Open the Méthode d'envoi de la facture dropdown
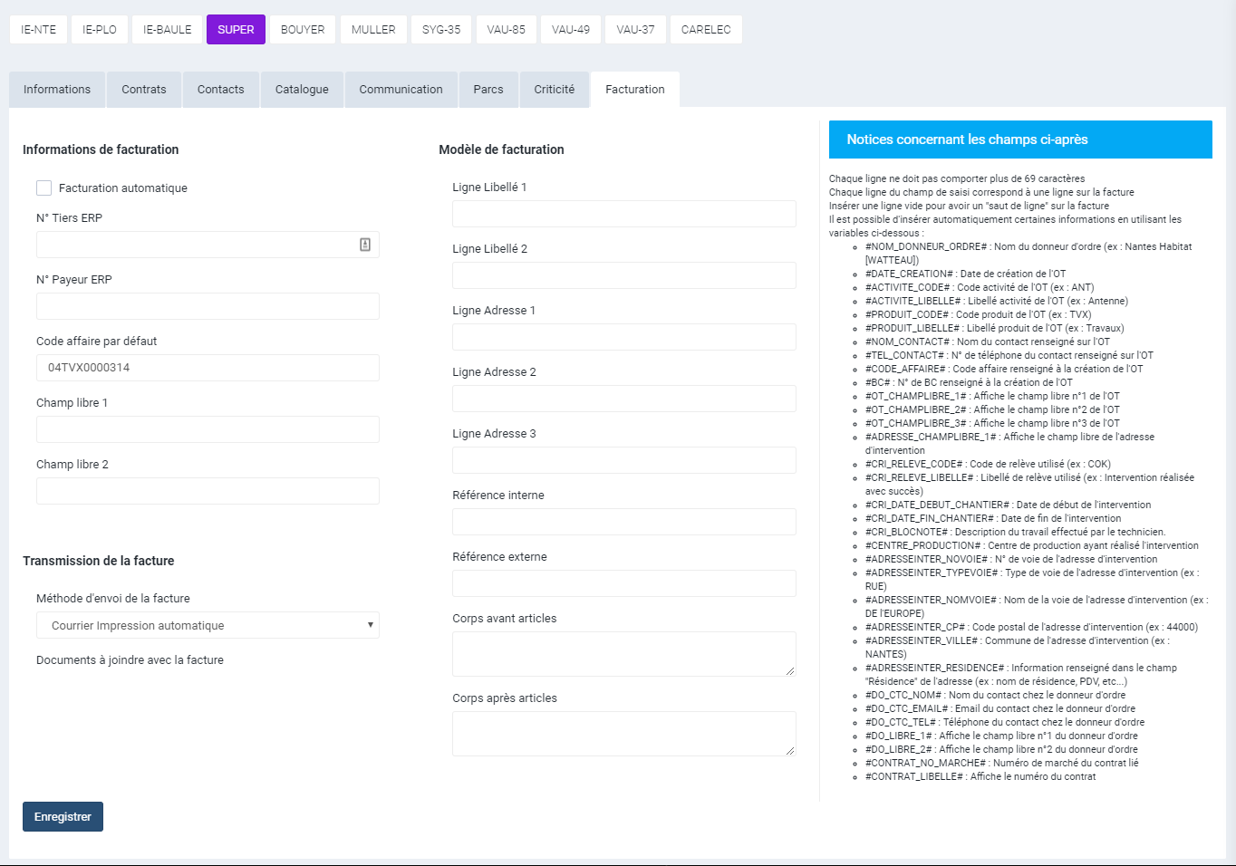This screenshot has height=866, width=1236. pos(208,625)
